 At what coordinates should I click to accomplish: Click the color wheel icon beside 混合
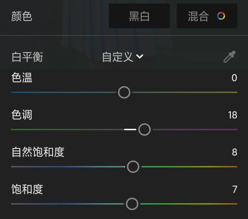(x=221, y=16)
